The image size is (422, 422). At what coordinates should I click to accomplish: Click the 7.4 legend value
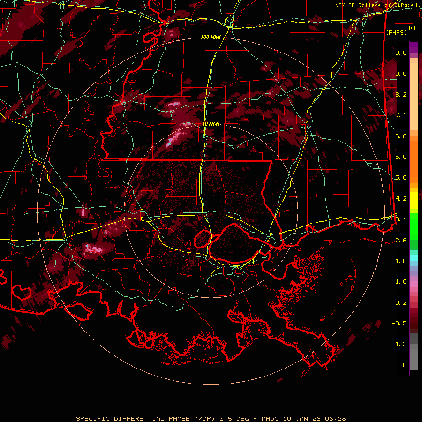coord(401,115)
